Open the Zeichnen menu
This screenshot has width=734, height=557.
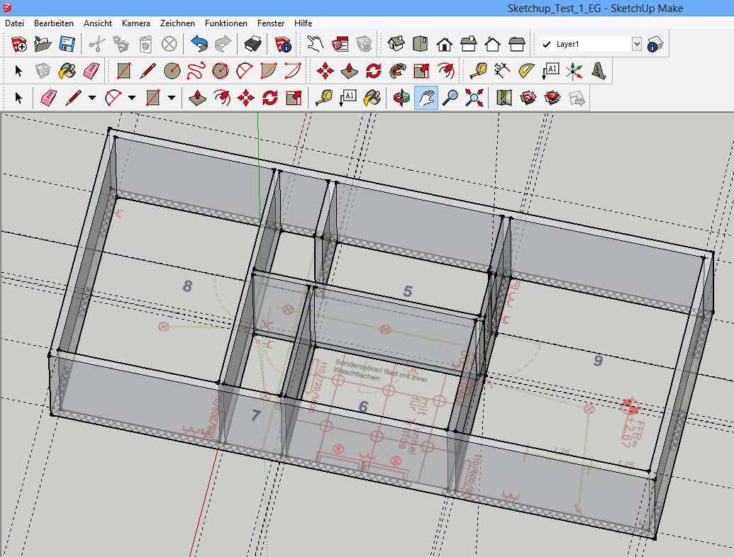pos(177,23)
